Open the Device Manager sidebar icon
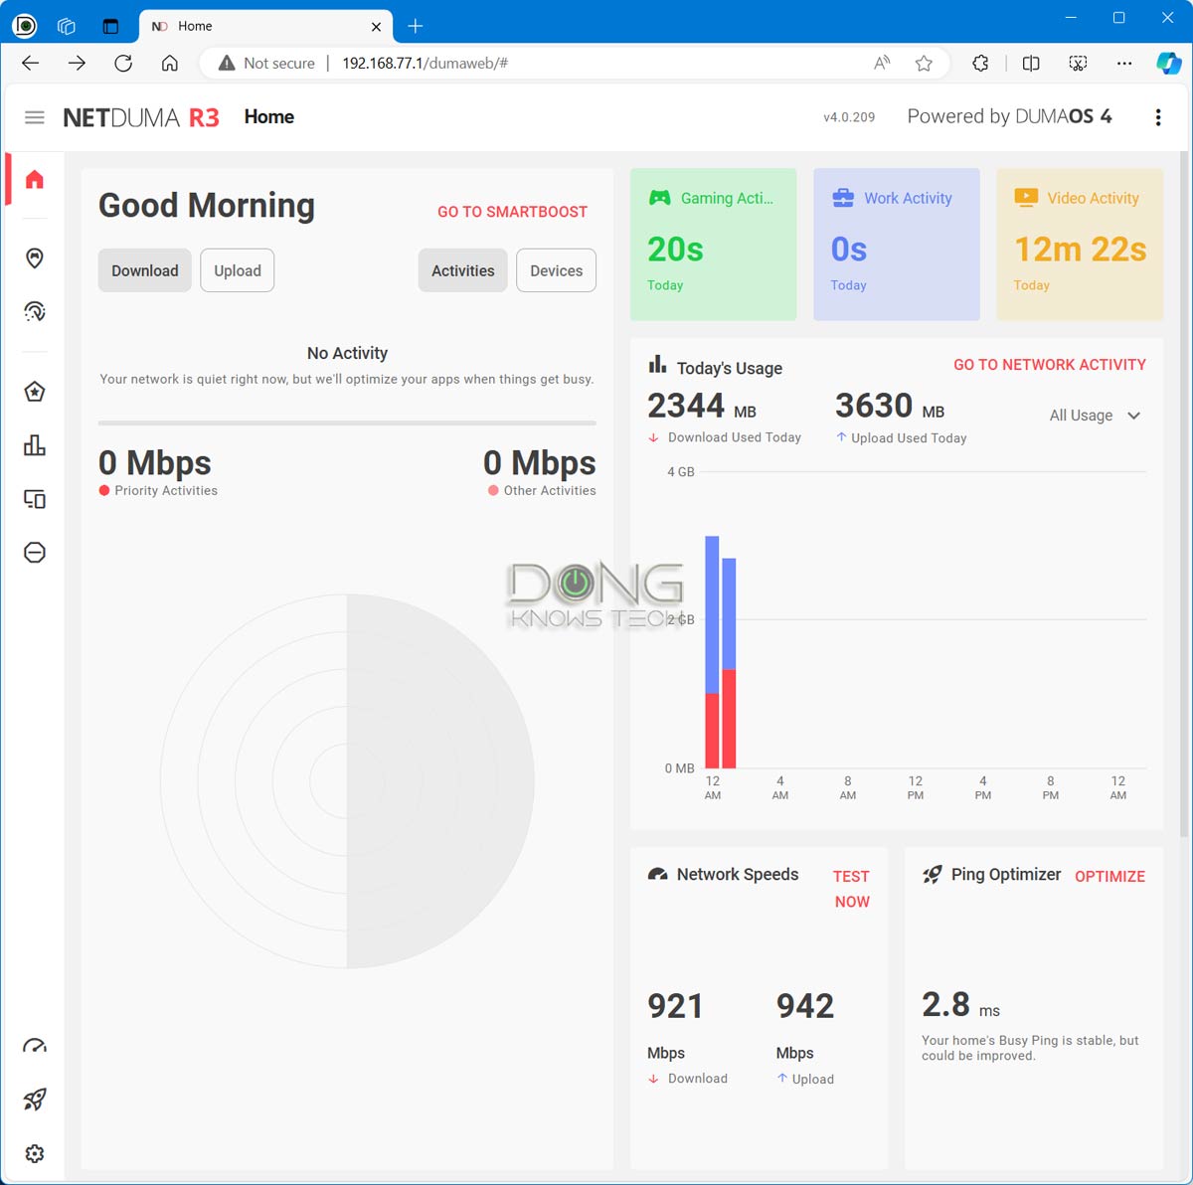This screenshot has width=1193, height=1185. [35, 499]
